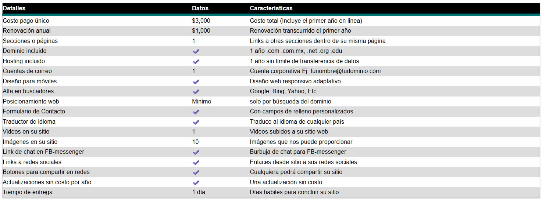The height and width of the screenshot is (200, 542).
Task: Click the Tiempo de entrega row label
Action: pyautogui.click(x=28, y=192)
